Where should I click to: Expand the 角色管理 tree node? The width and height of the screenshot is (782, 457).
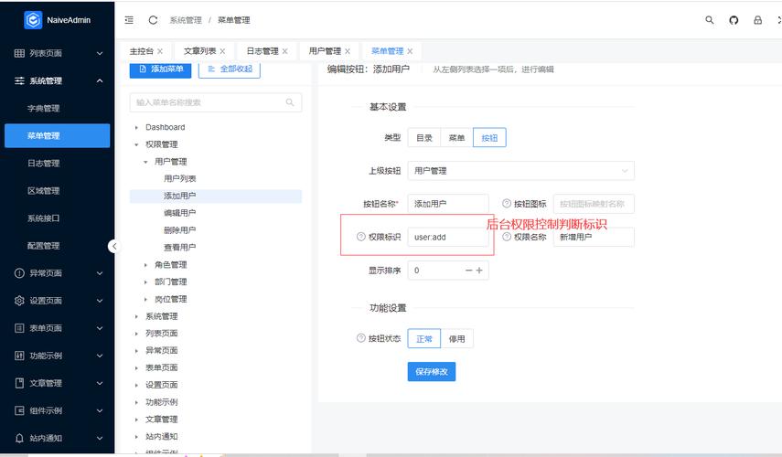pyautogui.click(x=145, y=265)
